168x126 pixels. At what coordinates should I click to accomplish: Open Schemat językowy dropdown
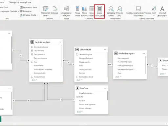pos(162,11)
